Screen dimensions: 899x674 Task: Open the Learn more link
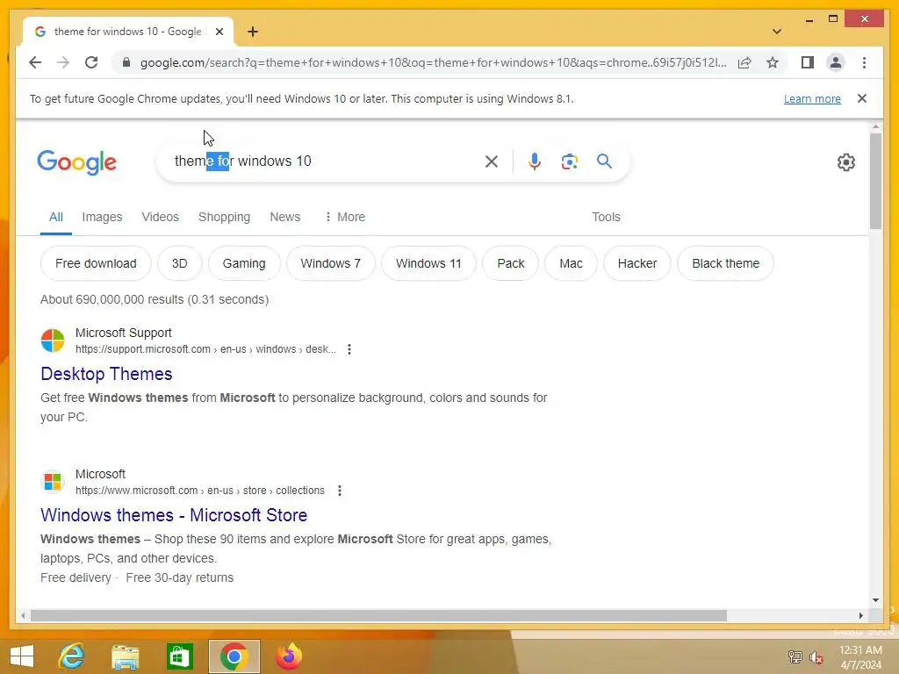tap(812, 98)
